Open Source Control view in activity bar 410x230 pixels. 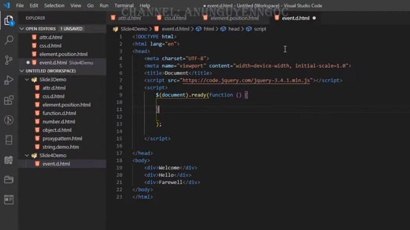click(x=8, y=60)
